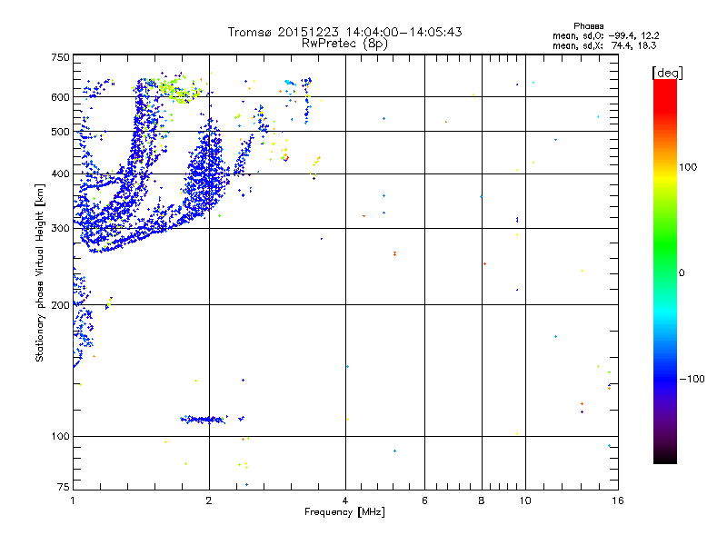This screenshot has width=727, height=545.
Task: Click y-axis tick label '750'
Action: [x=60, y=57]
